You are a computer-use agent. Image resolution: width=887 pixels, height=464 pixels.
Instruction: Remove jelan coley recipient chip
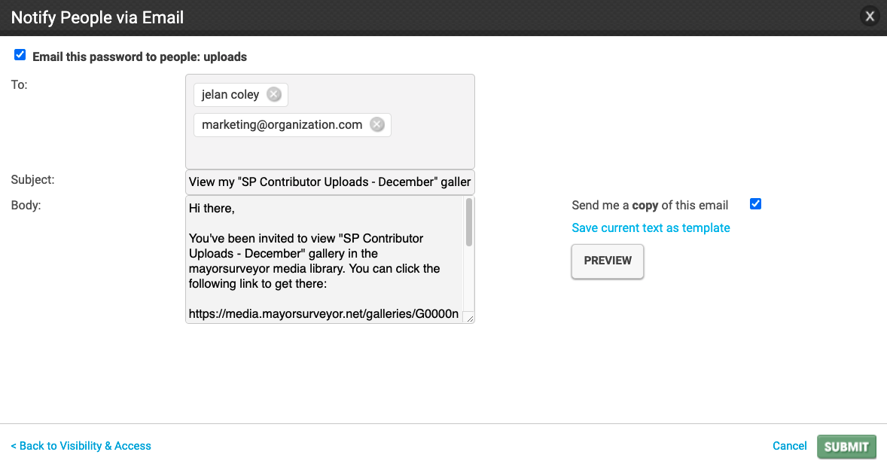(x=274, y=94)
